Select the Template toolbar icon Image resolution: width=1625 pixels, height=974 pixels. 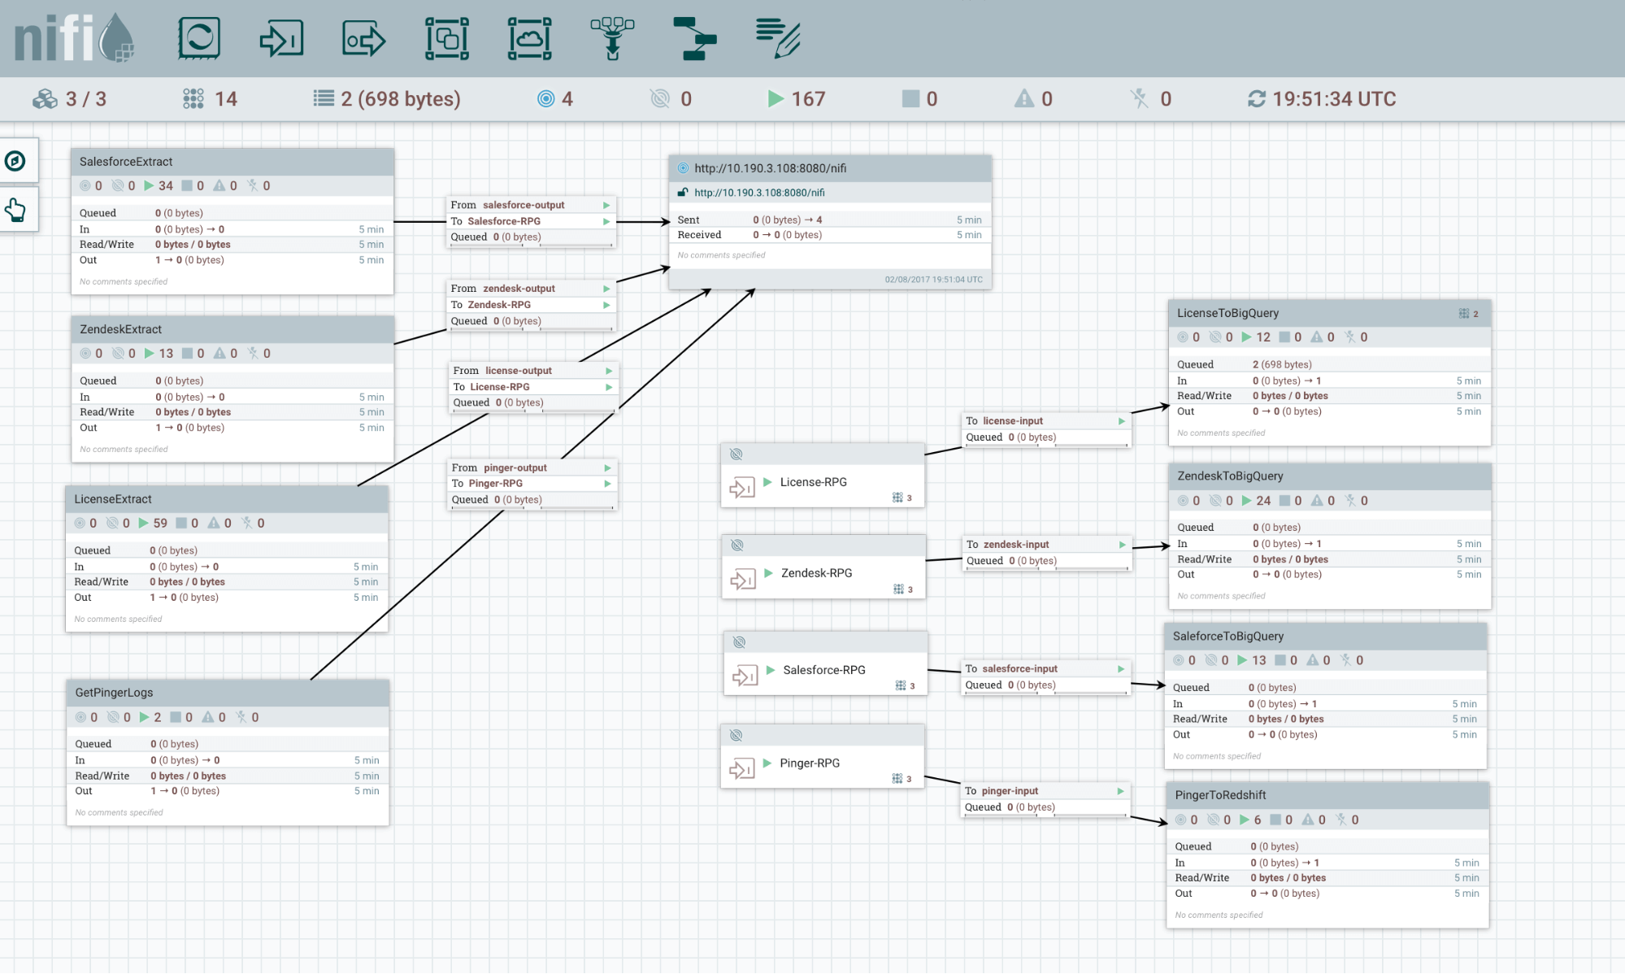tap(695, 38)
